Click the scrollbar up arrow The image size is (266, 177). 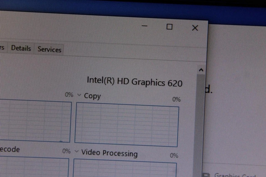pyautogui.click(x=201, y=70)
